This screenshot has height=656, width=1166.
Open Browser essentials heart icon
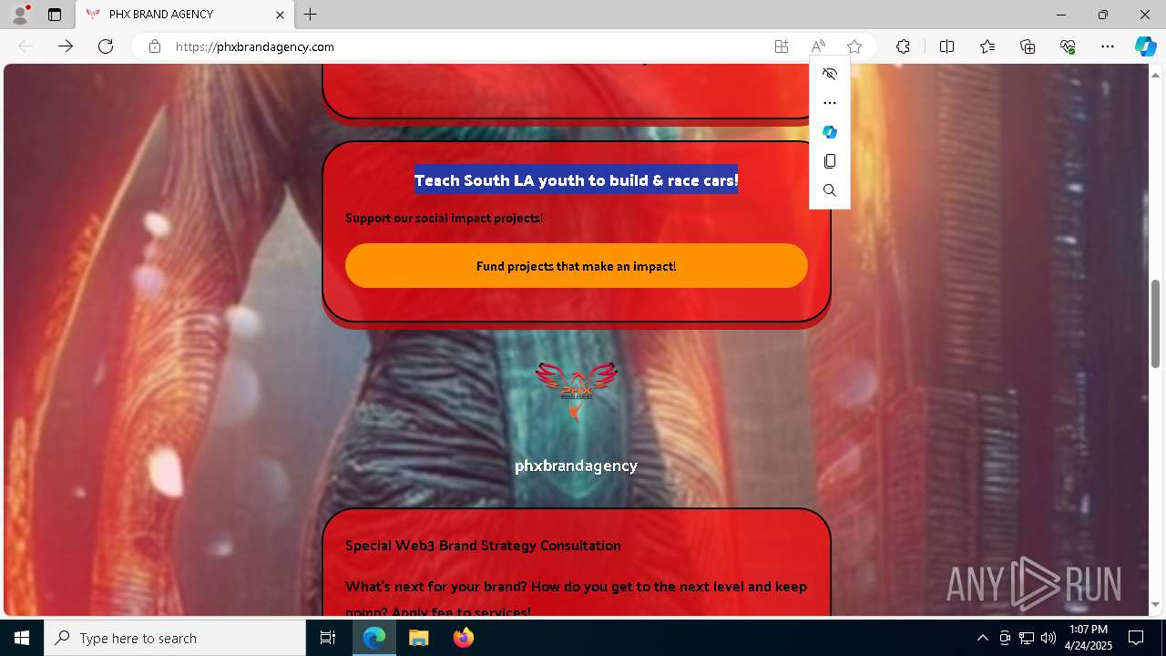[x=1068, y=46]
